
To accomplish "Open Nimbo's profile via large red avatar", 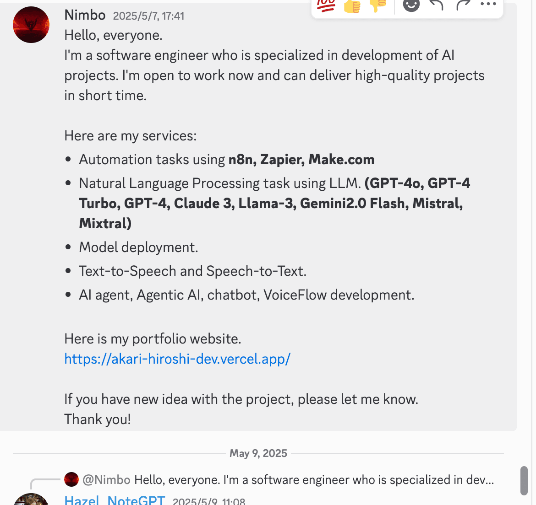I will (x=31, y=25).
